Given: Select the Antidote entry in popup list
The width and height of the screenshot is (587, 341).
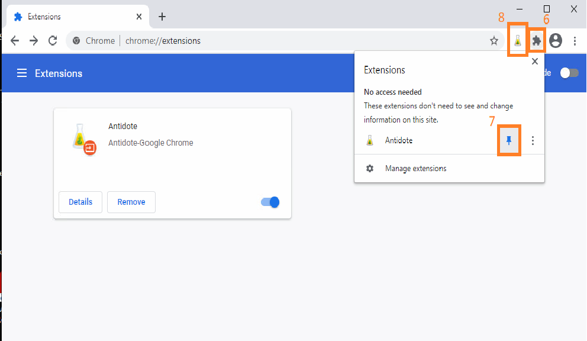Looking at the screenshot, I should tap(399, 140).
